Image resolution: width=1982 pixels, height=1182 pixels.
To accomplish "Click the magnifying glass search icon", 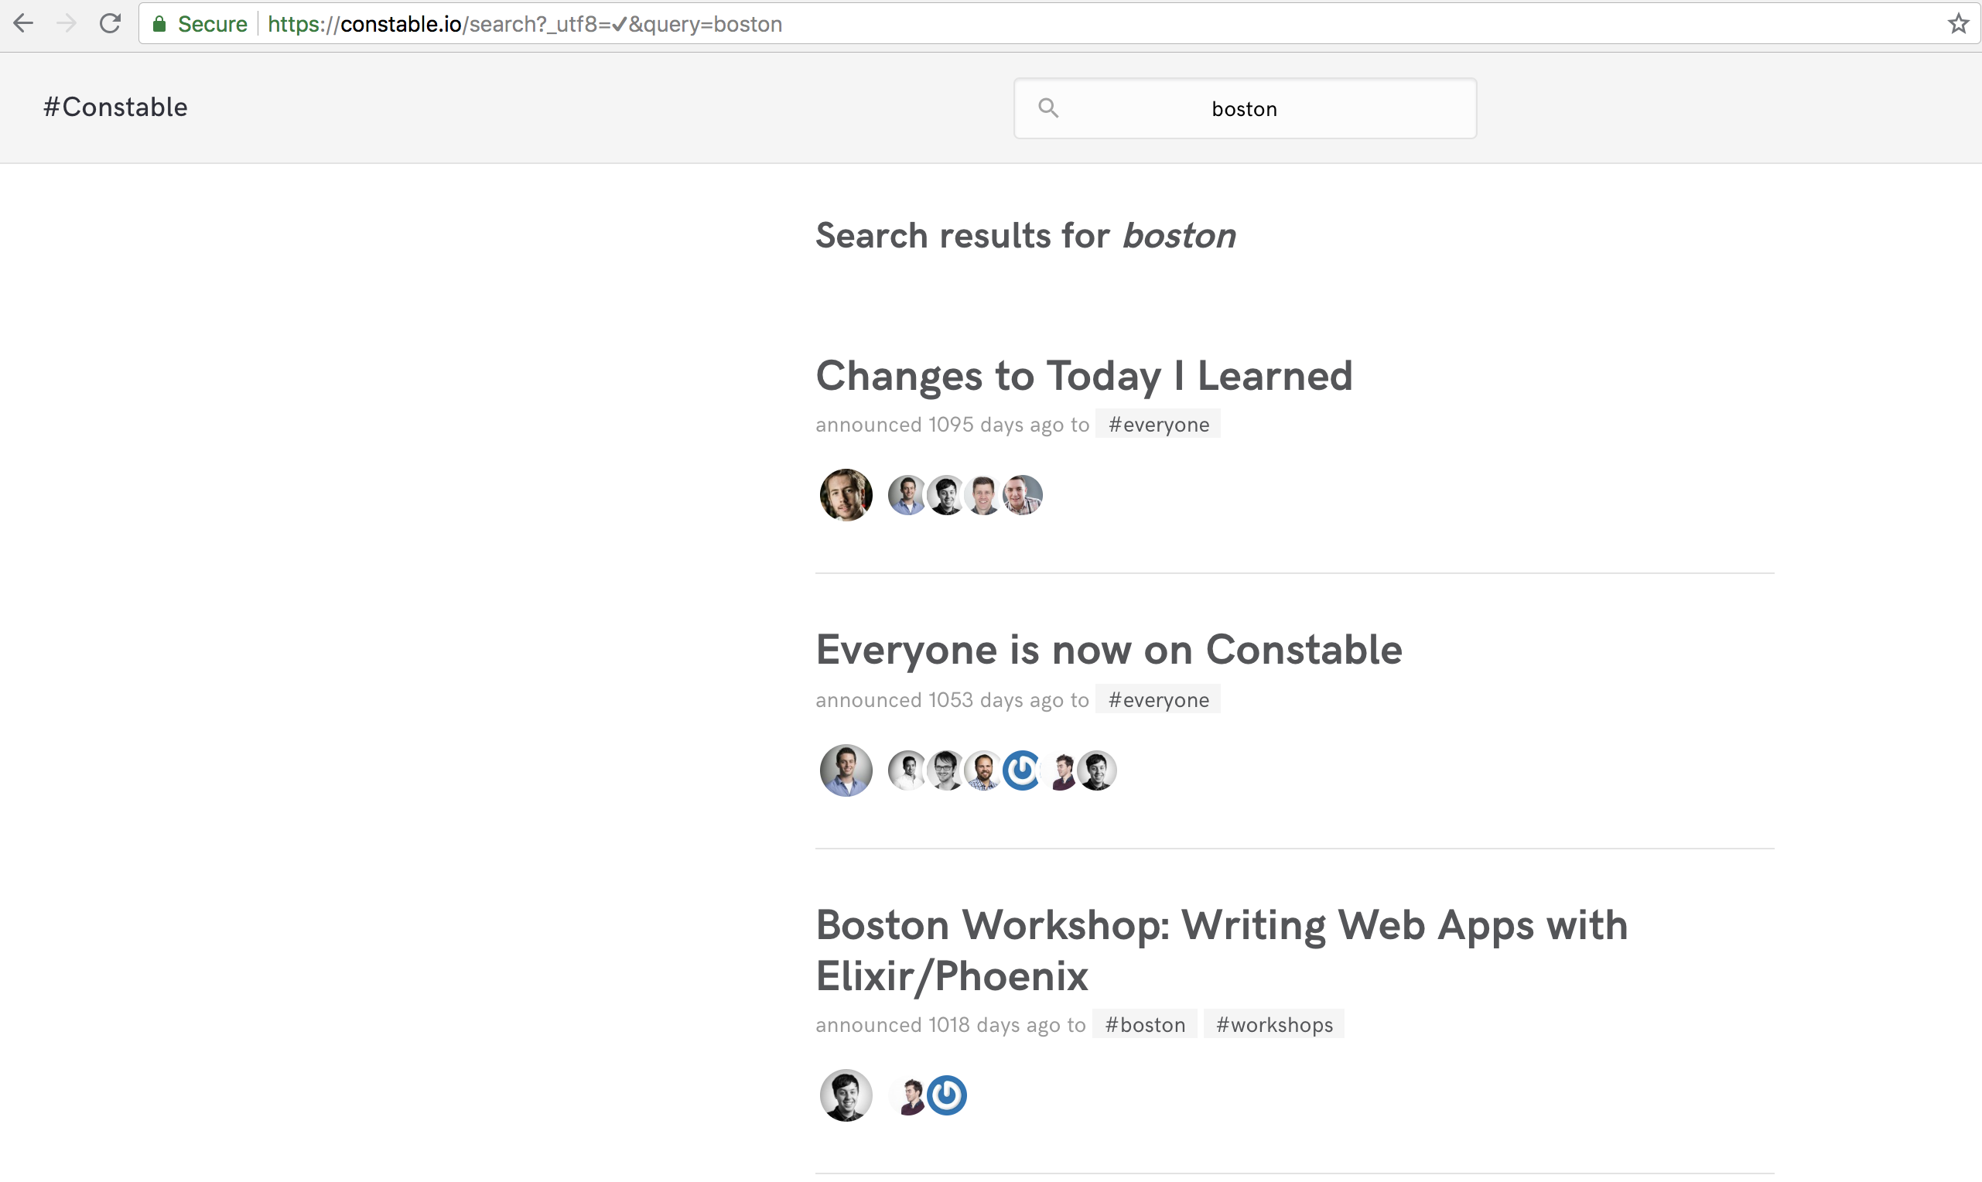I will pos(1049,108).
